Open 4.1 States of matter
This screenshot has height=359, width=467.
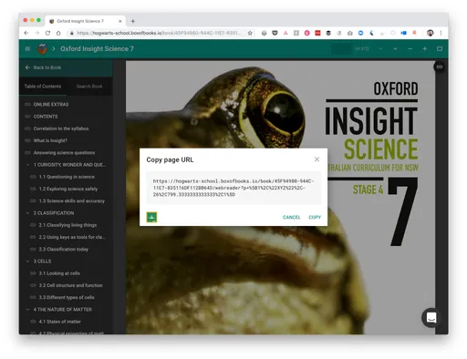(x=60, y=322)
